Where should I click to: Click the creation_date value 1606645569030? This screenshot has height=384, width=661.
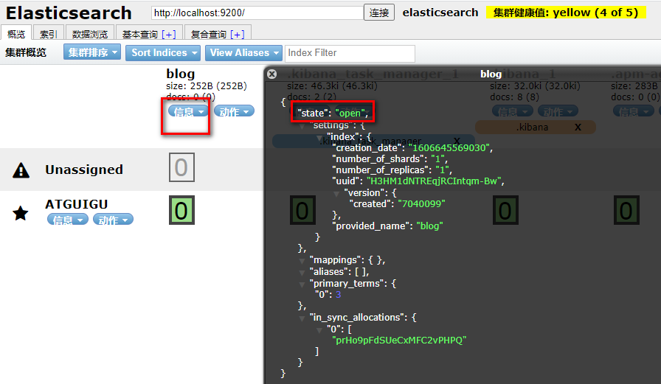pos(451,148)
